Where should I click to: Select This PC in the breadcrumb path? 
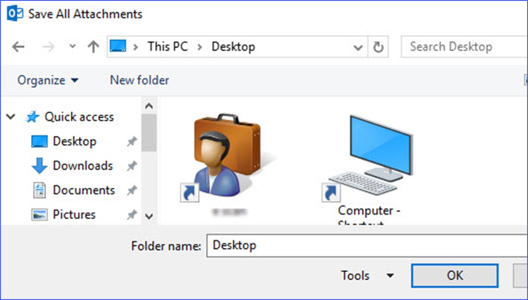(x=167, y=46)
